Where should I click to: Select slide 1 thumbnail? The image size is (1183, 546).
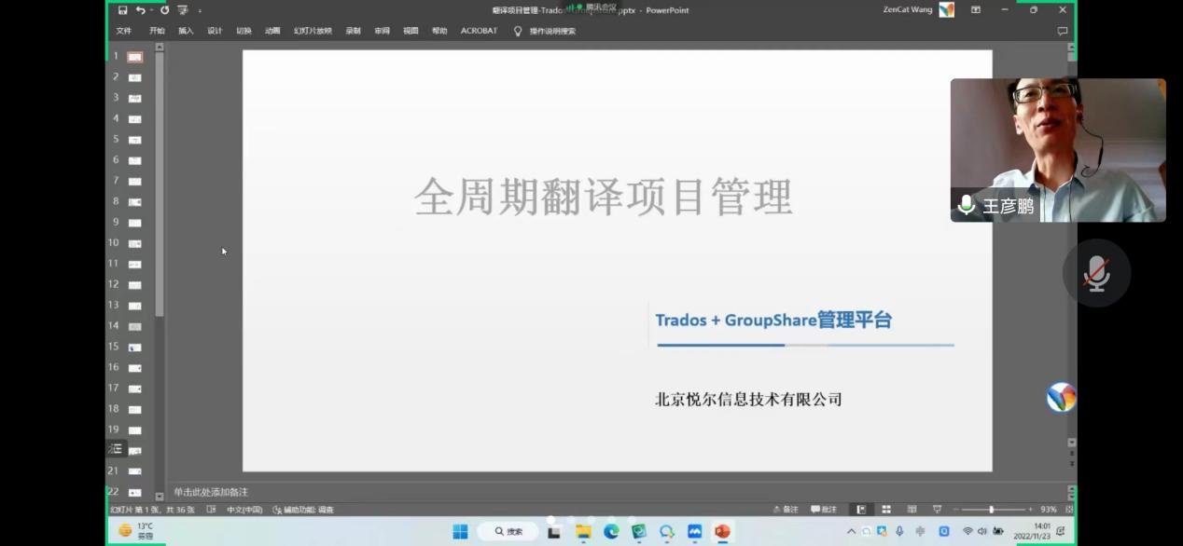click(x=134, y=57)
